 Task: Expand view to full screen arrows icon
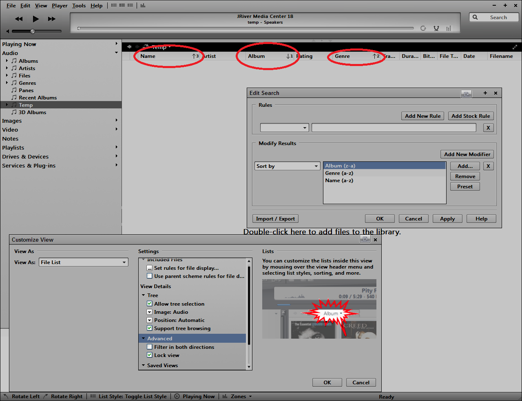tap(515, 47)
